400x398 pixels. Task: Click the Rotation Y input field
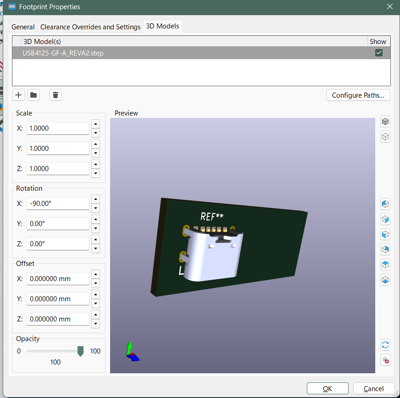coord(58,224)
